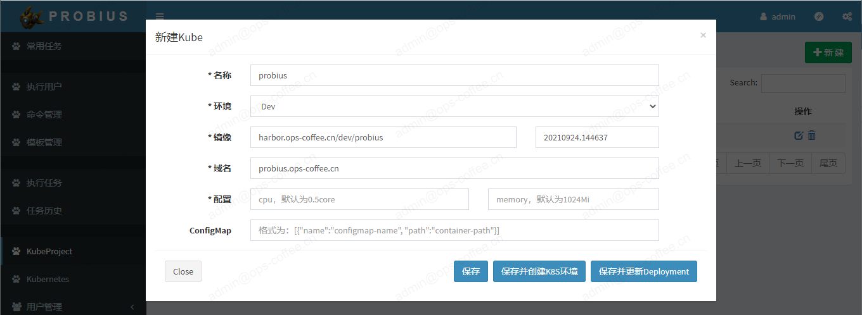
Task: Select Kubernetes in the sidebar
Action: tap(48, 279)
